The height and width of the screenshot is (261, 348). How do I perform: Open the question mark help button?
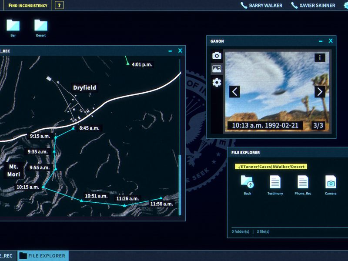[59, 5]
